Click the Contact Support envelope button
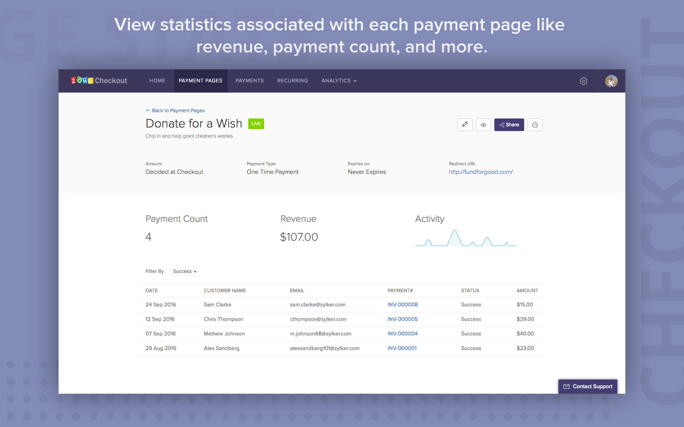Image resolution: width=684 pixels, height=427 pixels. 588,386
